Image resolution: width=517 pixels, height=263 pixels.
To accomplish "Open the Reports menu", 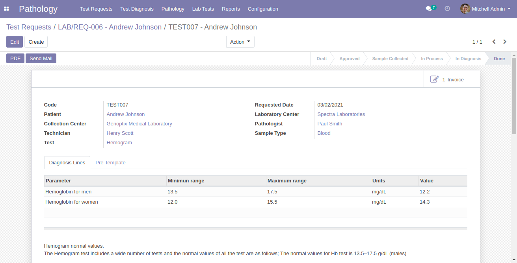I will click(231, 9).
